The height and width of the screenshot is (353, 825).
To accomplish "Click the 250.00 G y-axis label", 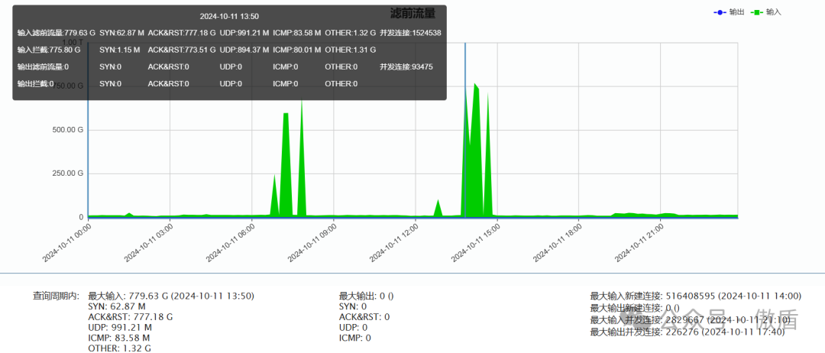I will (66, 173).
